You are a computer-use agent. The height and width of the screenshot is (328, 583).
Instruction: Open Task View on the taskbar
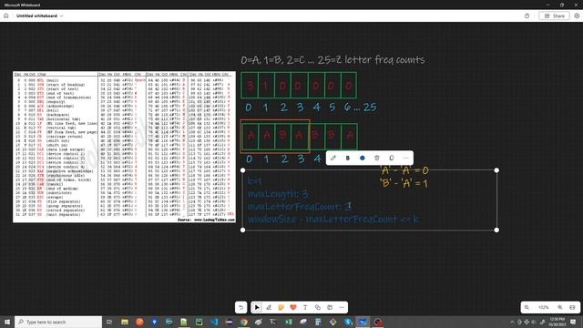click(x=109, y=322)
